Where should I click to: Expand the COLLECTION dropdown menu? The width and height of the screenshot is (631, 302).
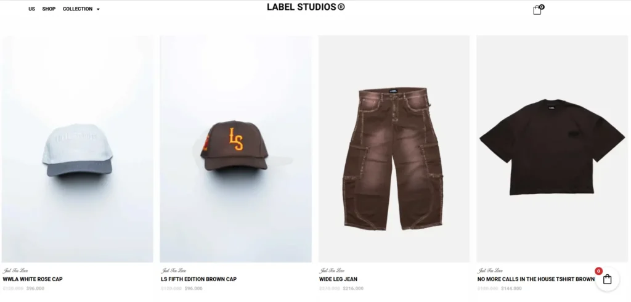tap(81, 9)
